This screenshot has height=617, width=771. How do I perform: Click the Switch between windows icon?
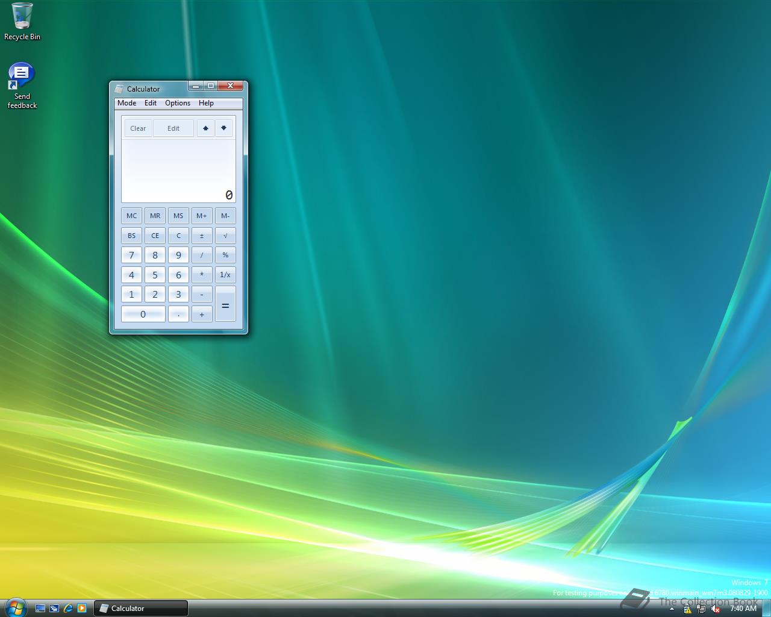54,609
